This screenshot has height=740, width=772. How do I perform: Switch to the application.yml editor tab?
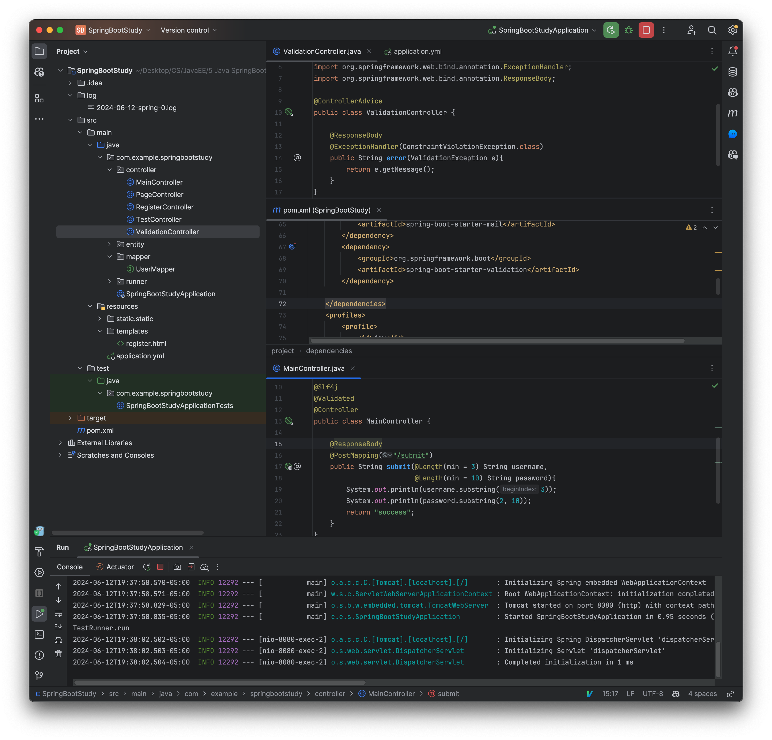tap(417, 51)
